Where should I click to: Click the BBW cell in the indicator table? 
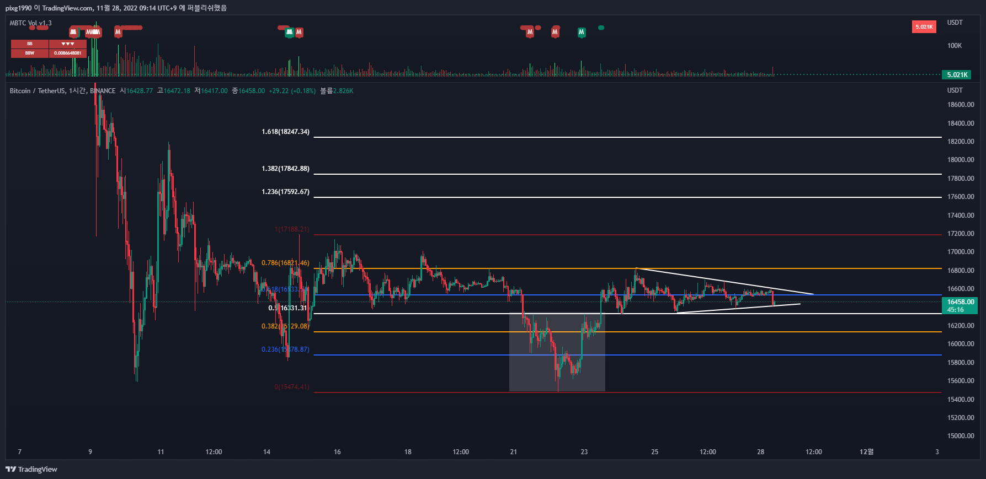30,53
